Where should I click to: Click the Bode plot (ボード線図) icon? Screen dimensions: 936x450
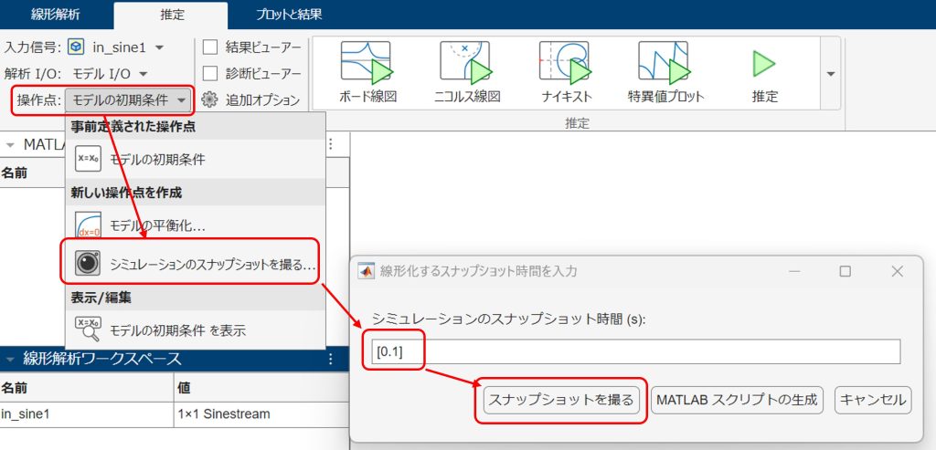point(367,64)
